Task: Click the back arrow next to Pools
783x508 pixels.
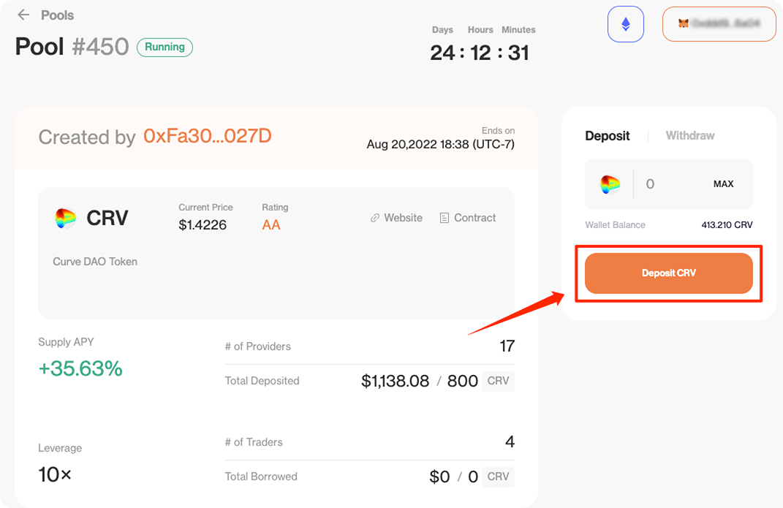Action: coord(23,15)
